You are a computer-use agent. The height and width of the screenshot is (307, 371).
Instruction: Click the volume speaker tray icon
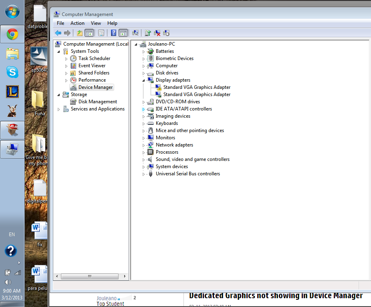(x=8, y=282)
